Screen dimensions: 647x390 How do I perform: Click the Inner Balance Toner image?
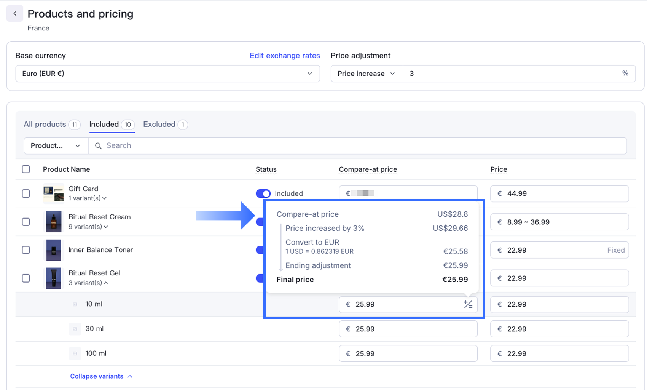tap(54, 250)
